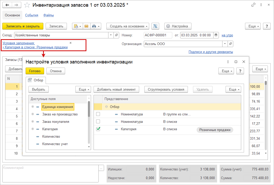Open the Организация dropdown list

(x=225, y=44)
